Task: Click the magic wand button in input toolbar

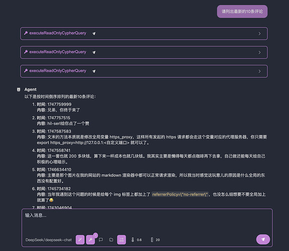Action: 80,239
